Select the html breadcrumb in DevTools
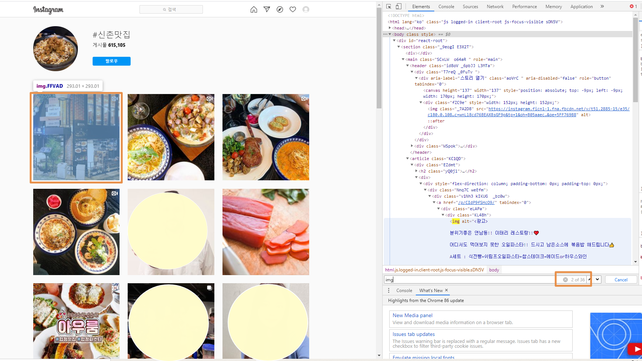This screenshot has height=361, width=642. (435, 270)
